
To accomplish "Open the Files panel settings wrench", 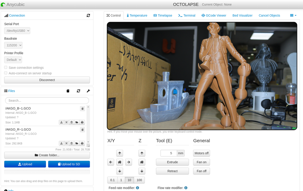I will (x=88, y=91).
